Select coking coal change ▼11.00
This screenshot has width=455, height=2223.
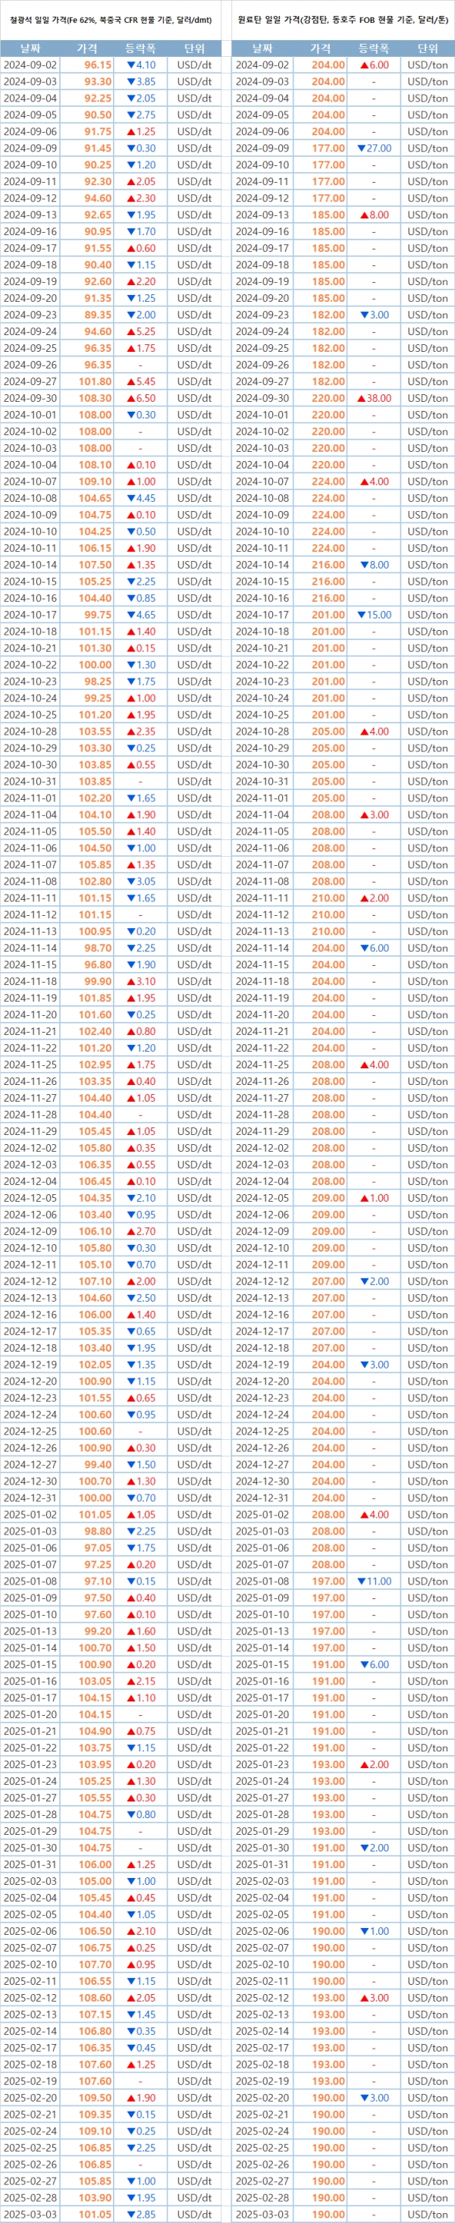click(374, 1581)
